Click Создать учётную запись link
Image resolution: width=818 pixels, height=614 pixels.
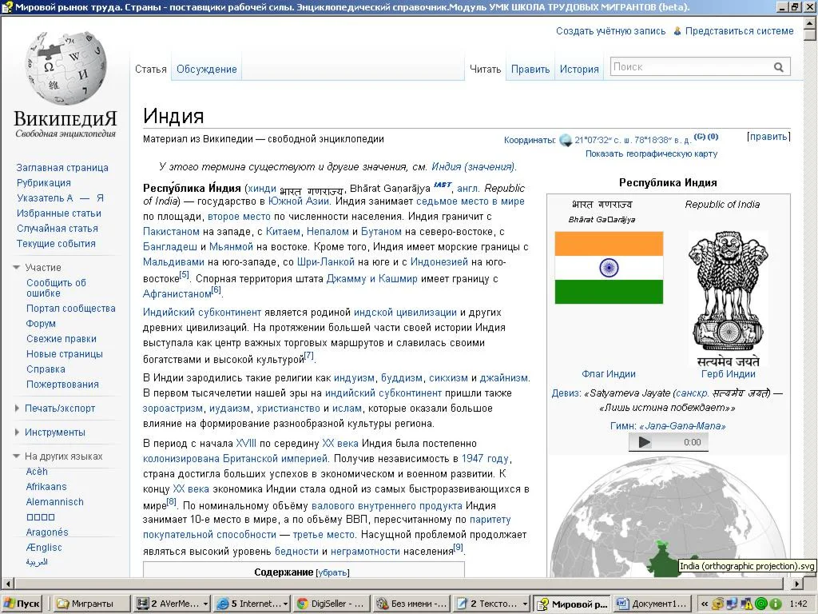(611, 31)
